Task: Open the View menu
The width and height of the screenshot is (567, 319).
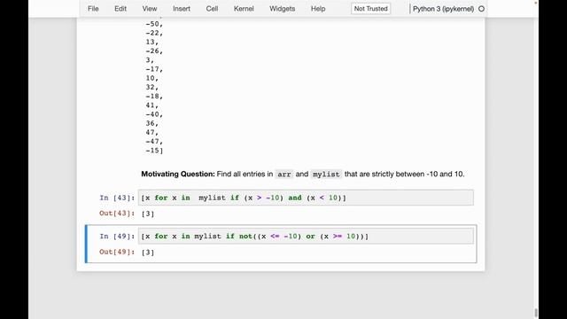Action: 150,9
